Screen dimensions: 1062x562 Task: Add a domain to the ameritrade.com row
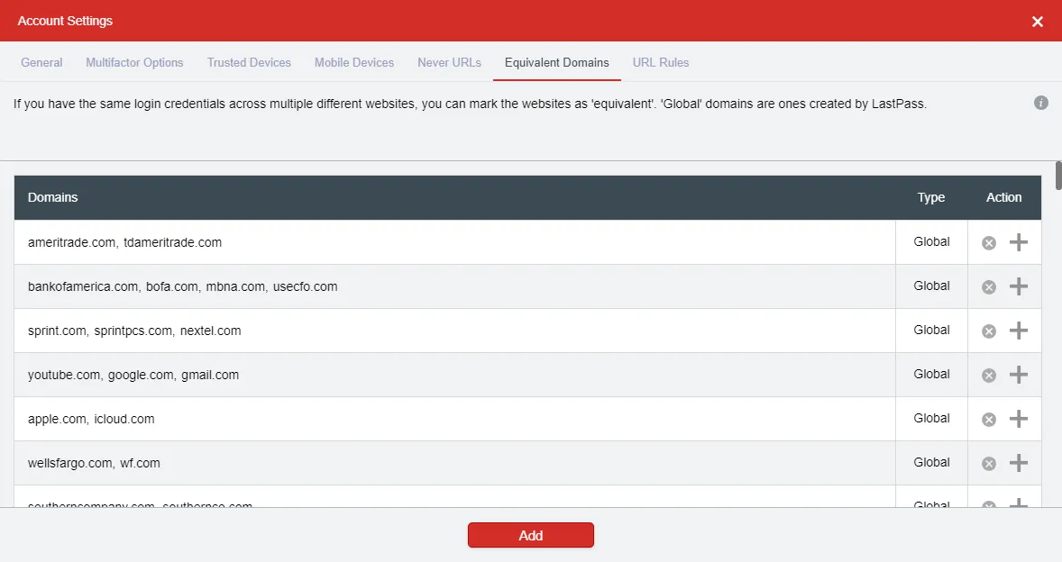coord(1019,242)
